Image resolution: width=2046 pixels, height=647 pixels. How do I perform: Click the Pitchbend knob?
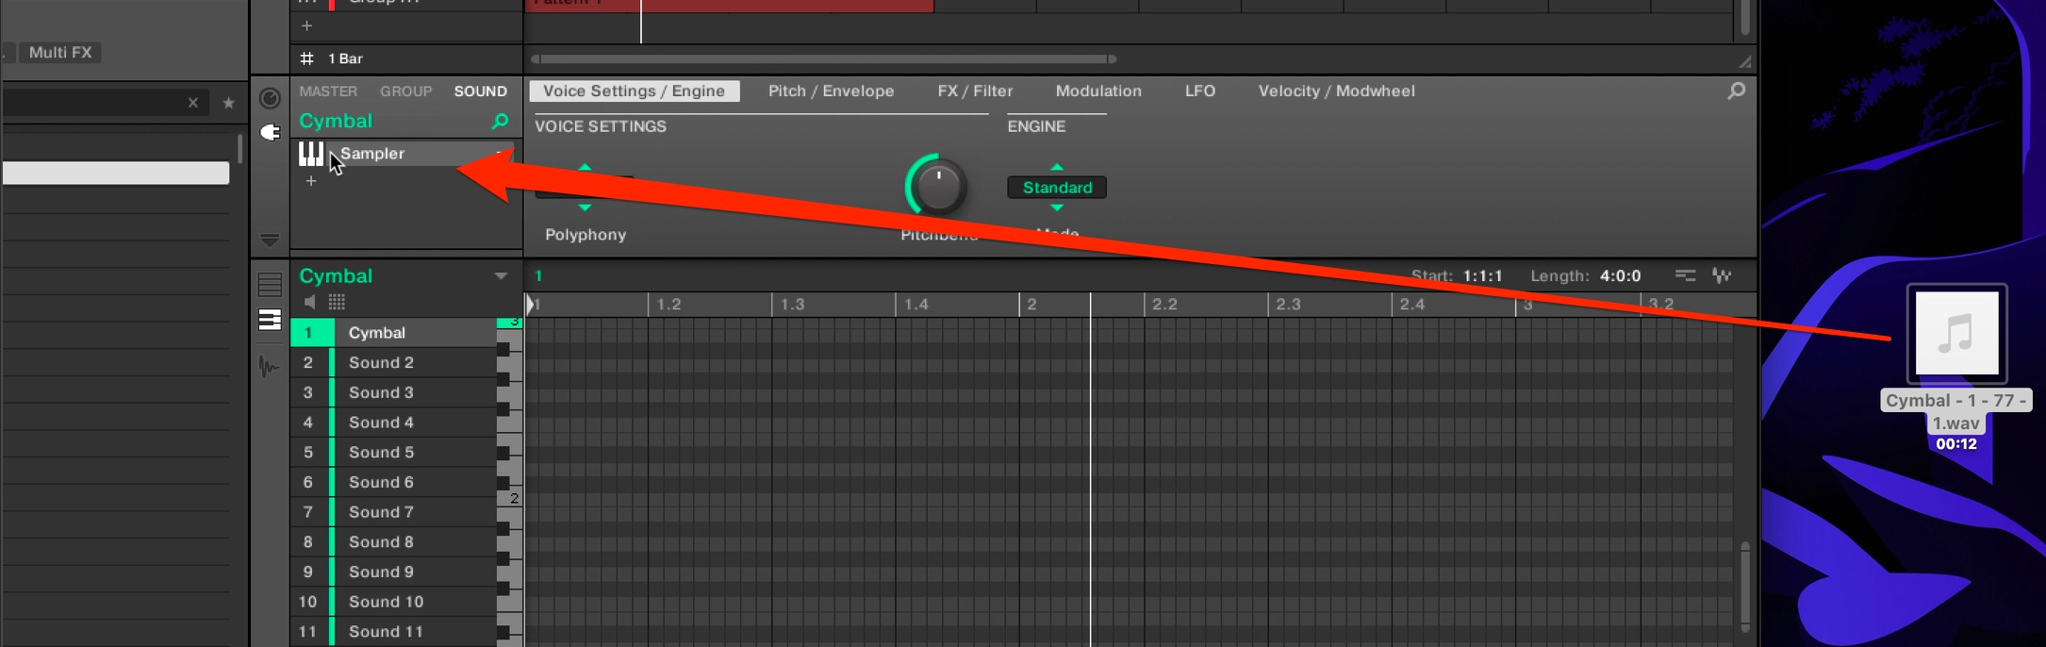938,186
